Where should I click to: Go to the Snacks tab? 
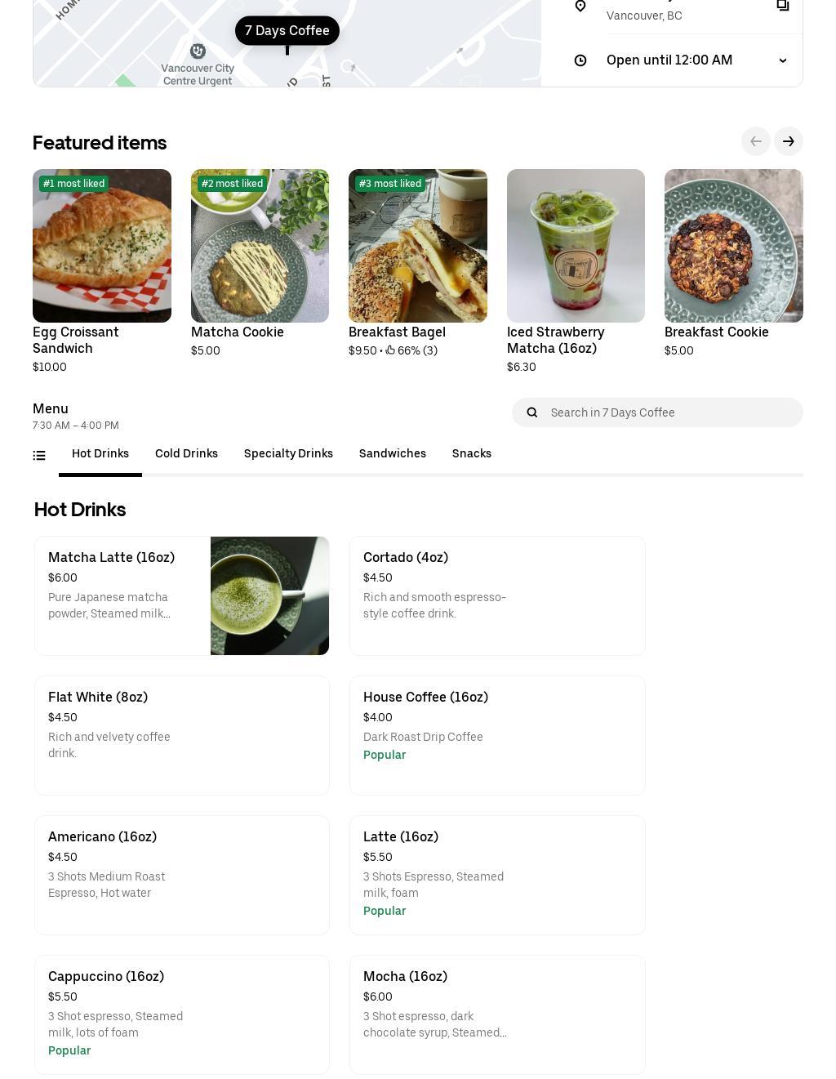472,453
